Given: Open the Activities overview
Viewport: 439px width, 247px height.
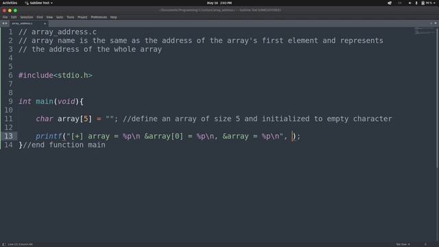Looking at the screenshot, I should [x=10, y=3].
